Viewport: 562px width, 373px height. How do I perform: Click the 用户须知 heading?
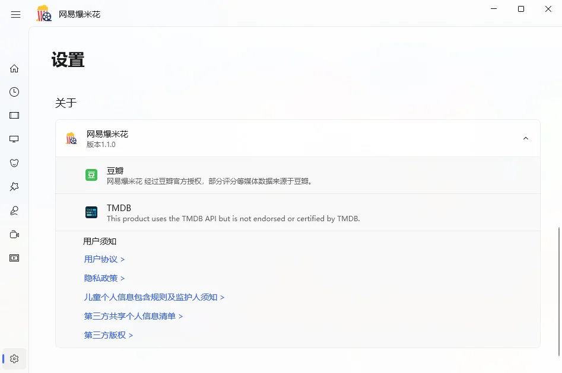(x=100, y=241)
